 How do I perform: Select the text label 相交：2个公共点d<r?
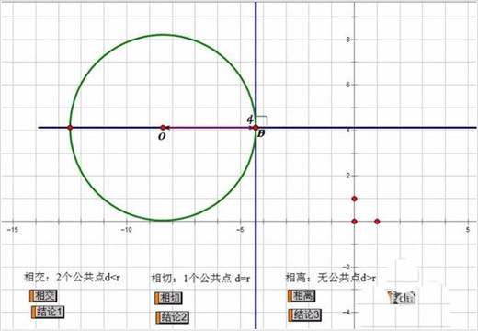73,278
